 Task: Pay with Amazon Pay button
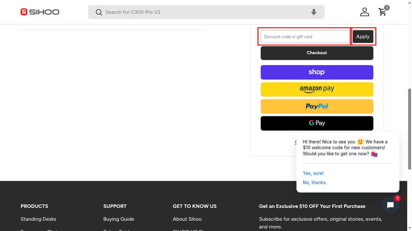[x=317, y=89]
